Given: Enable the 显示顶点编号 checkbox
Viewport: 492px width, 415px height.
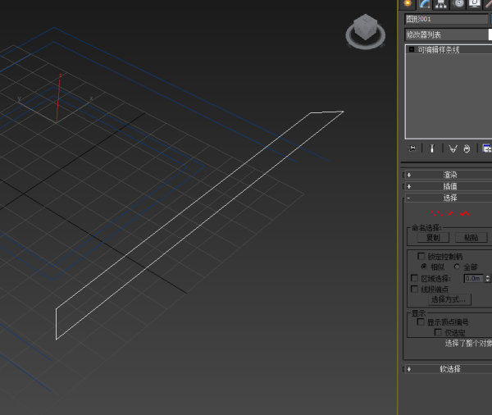Looking at the screenshot, I should (x=421, y=322).
